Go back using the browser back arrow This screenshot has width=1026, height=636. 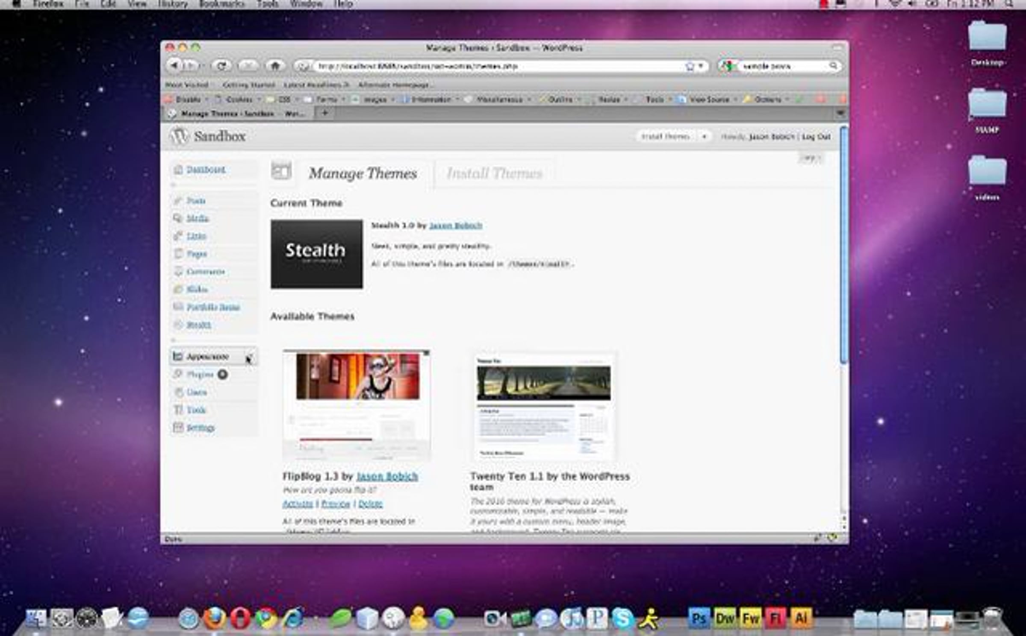(x=174, y=66)
